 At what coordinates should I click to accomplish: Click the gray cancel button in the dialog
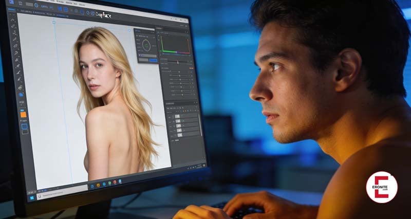(143, 60)
